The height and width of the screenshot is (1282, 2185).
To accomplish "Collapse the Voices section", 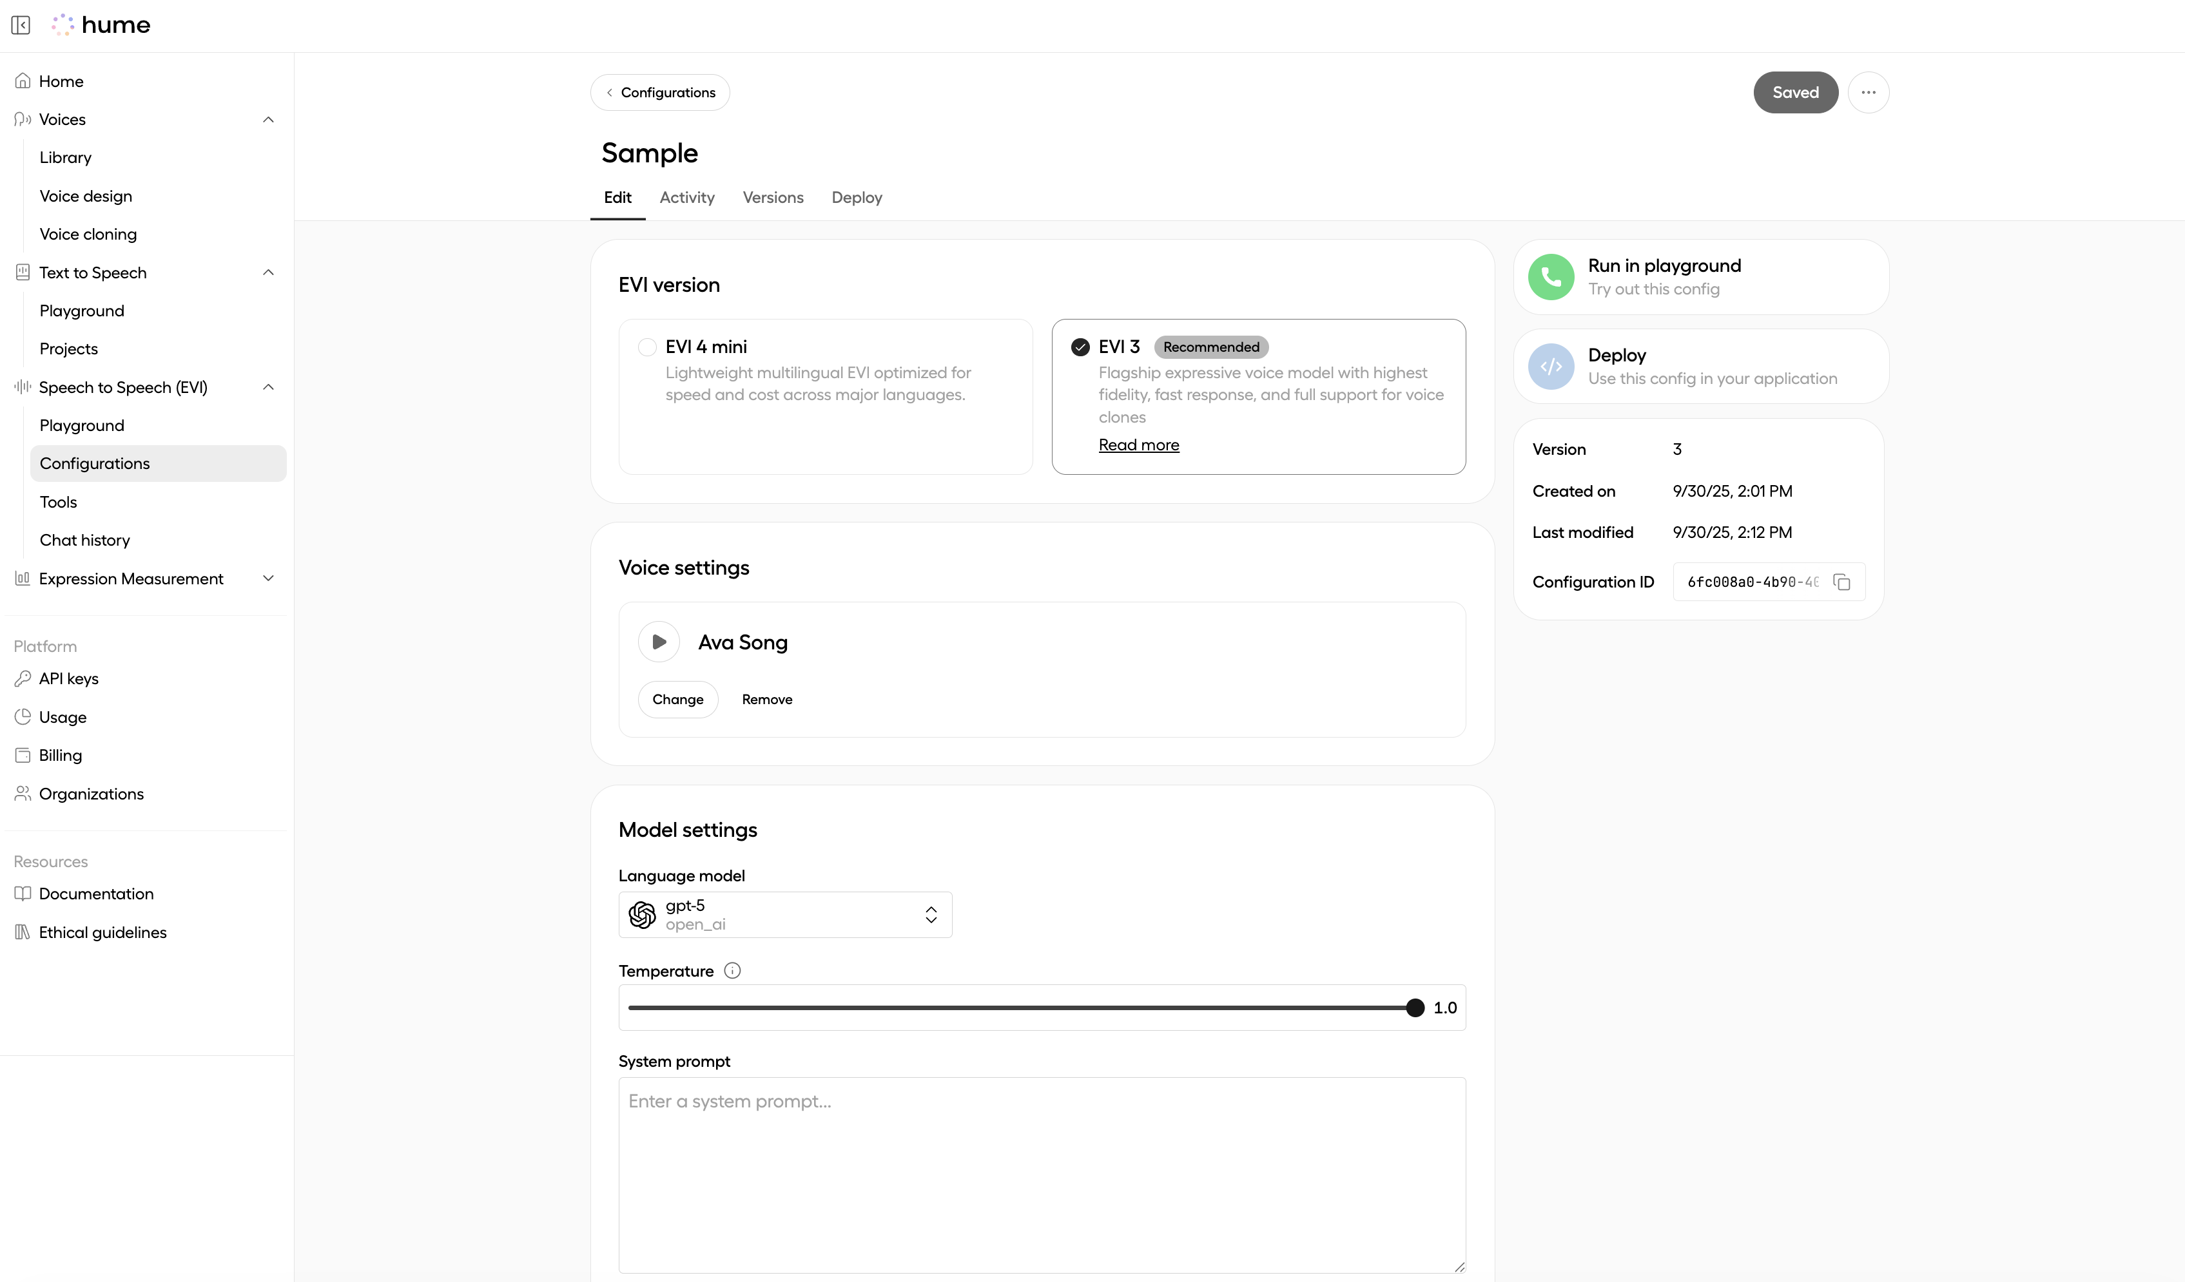I will click(268, 119).
